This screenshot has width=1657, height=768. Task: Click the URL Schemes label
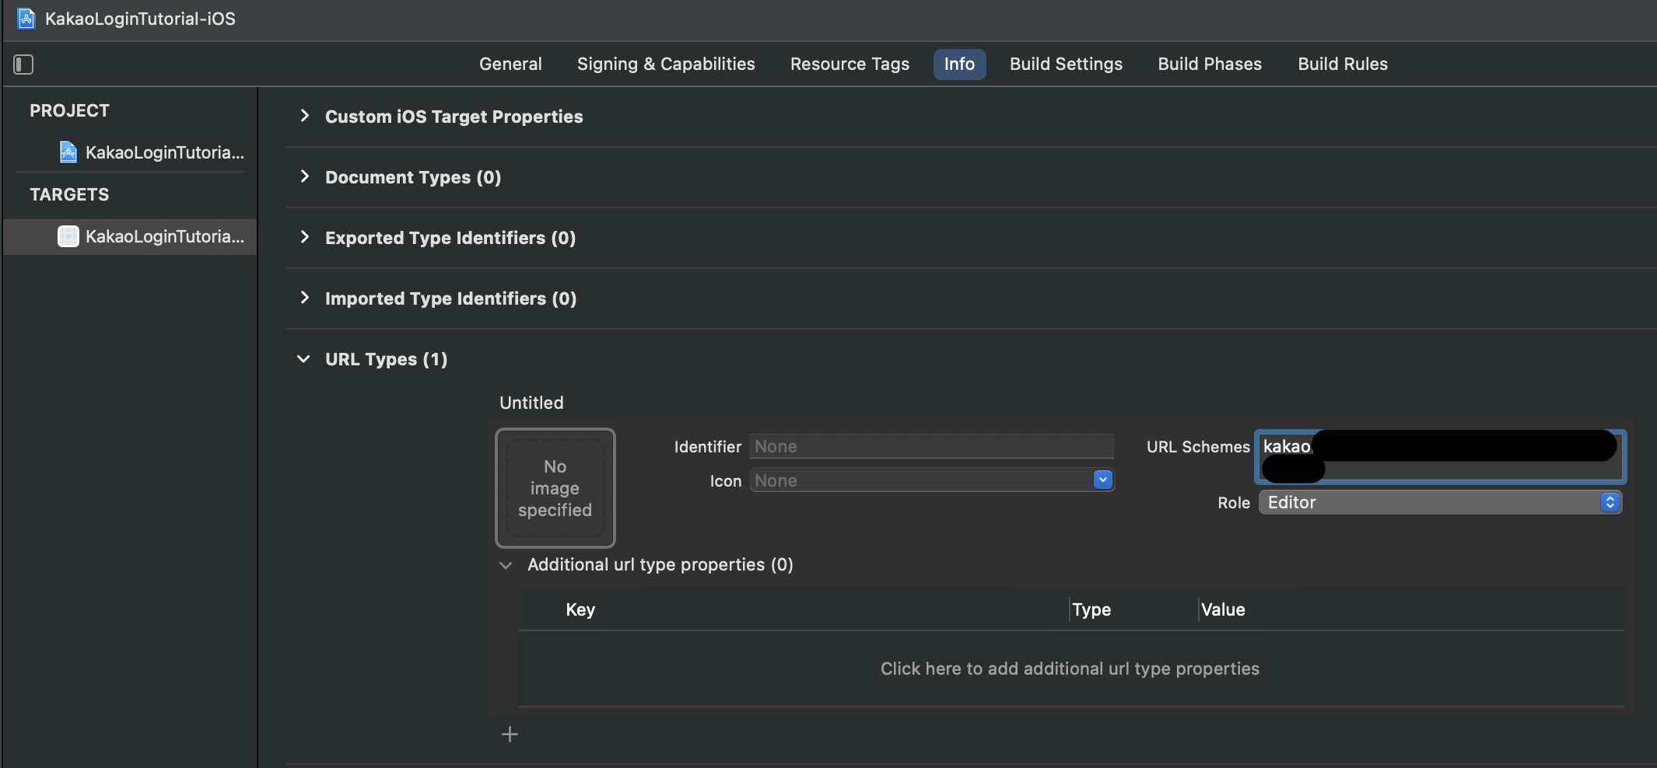coord(1198,447)
